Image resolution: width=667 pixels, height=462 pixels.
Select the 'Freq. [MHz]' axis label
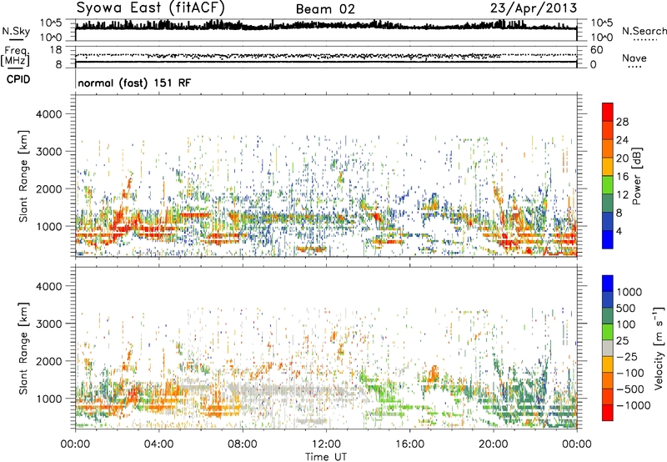tap(15, 56)
